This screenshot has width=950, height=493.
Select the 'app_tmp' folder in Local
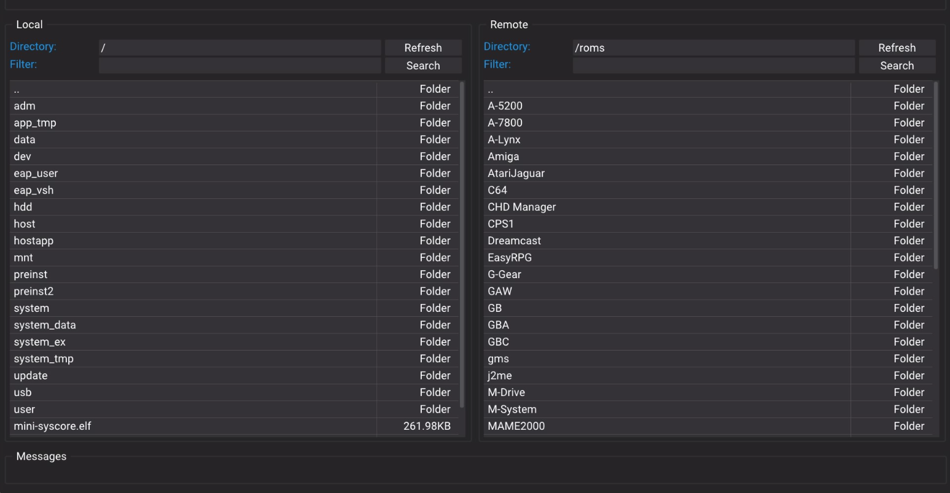click(x=235, y=123)
